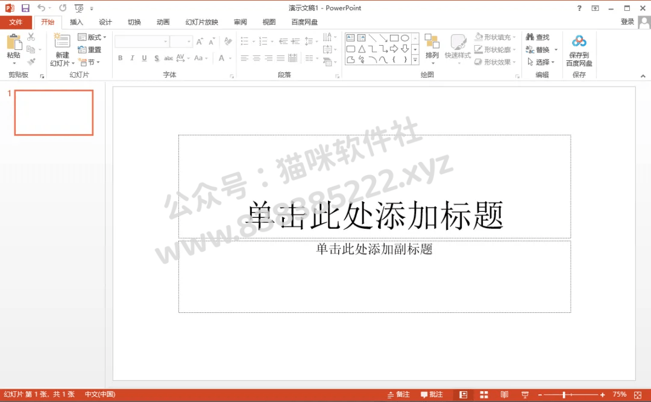Toggle strikethrough abc button

click(168, 58)
